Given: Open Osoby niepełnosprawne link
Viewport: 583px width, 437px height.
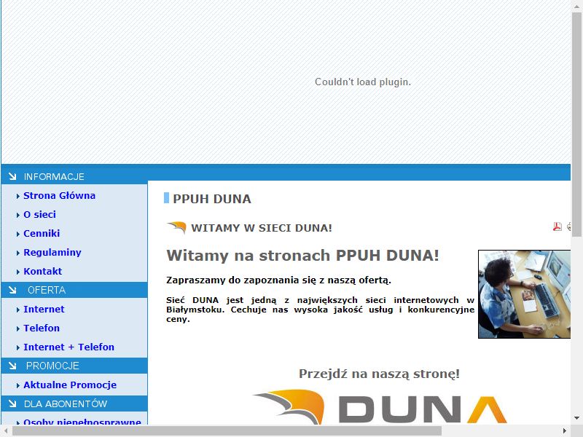Looking at the screenshot, I should (x=82, y=422).
